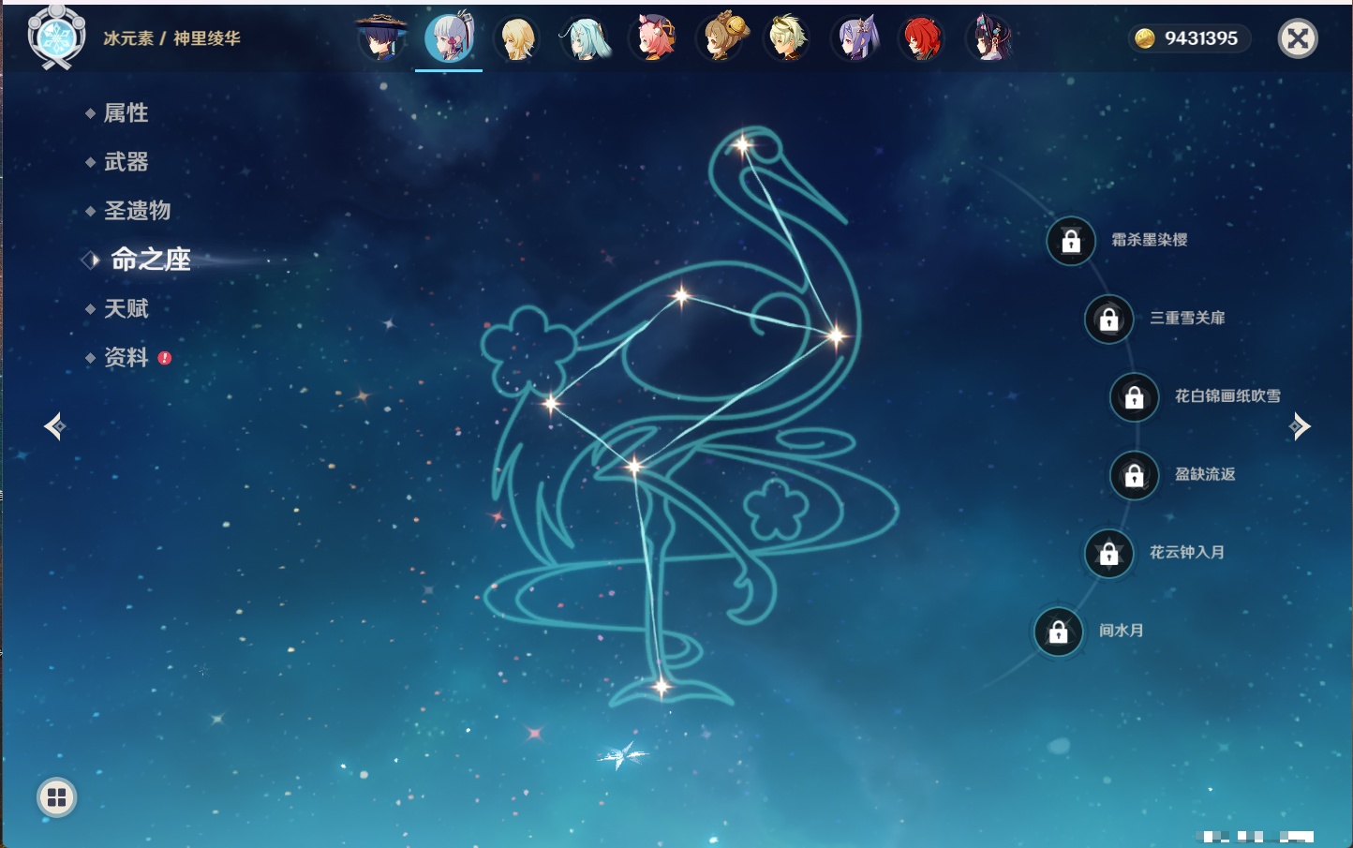This screenshot has width=1353, height=848.
Task: Open the 圣遗物 artifacts tab
Action: pyautogui.click(x=137, y=211)
